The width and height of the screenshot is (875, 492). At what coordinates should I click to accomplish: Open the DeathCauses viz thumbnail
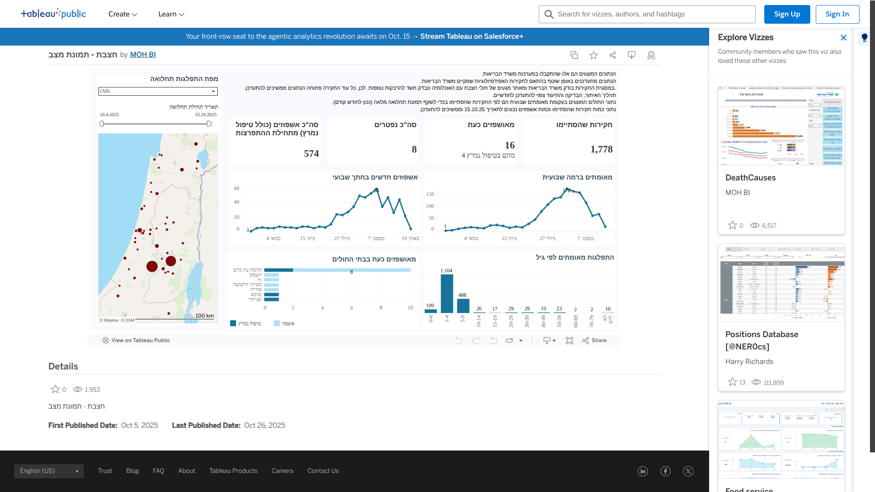781,126
